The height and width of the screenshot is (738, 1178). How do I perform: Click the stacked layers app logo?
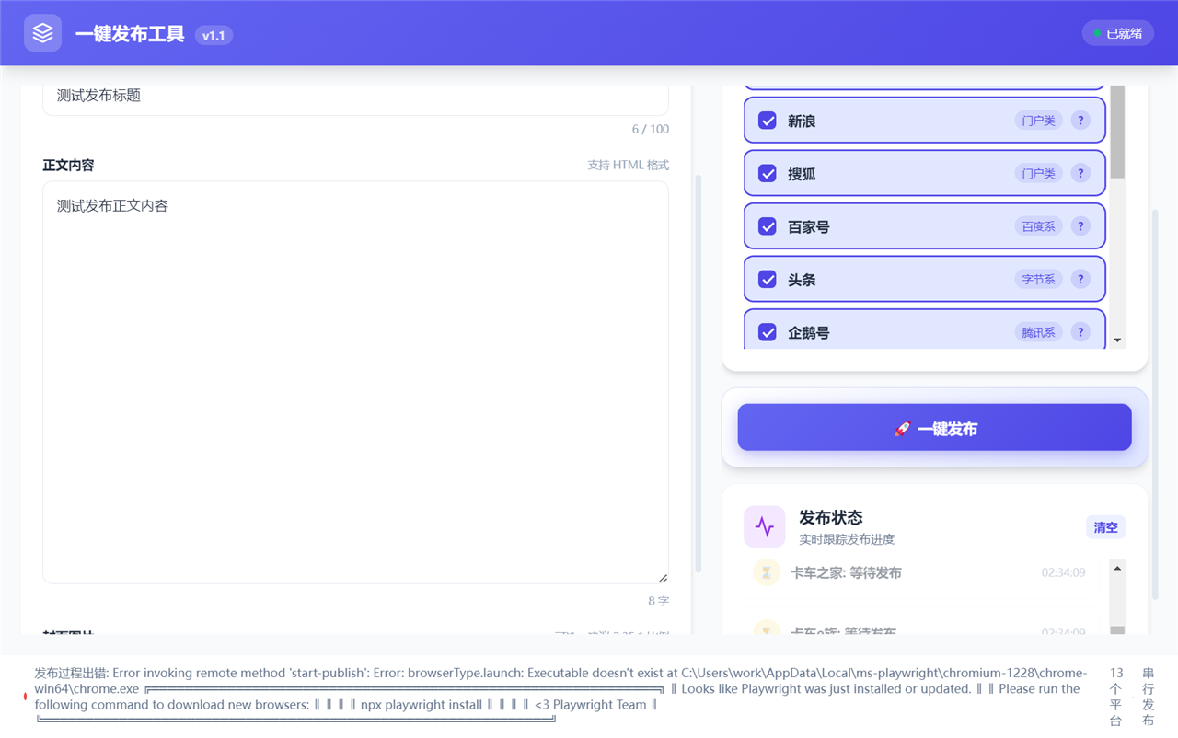(x=42, y=33)
